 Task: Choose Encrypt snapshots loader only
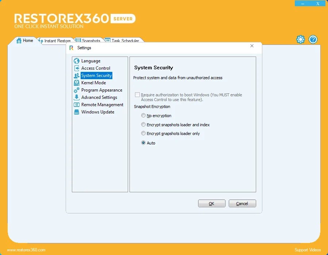pos(143,133)
